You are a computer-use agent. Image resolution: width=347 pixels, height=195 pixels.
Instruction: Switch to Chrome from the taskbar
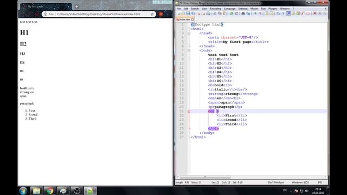tap(50, 191)
